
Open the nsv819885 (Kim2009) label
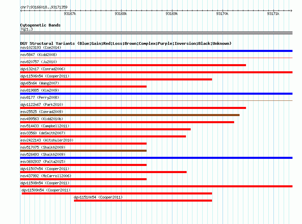click(x=40, y=90)
